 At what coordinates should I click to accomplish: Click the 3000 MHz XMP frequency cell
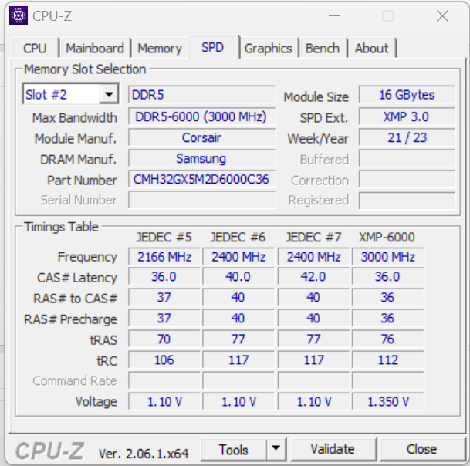pos(388,256)
